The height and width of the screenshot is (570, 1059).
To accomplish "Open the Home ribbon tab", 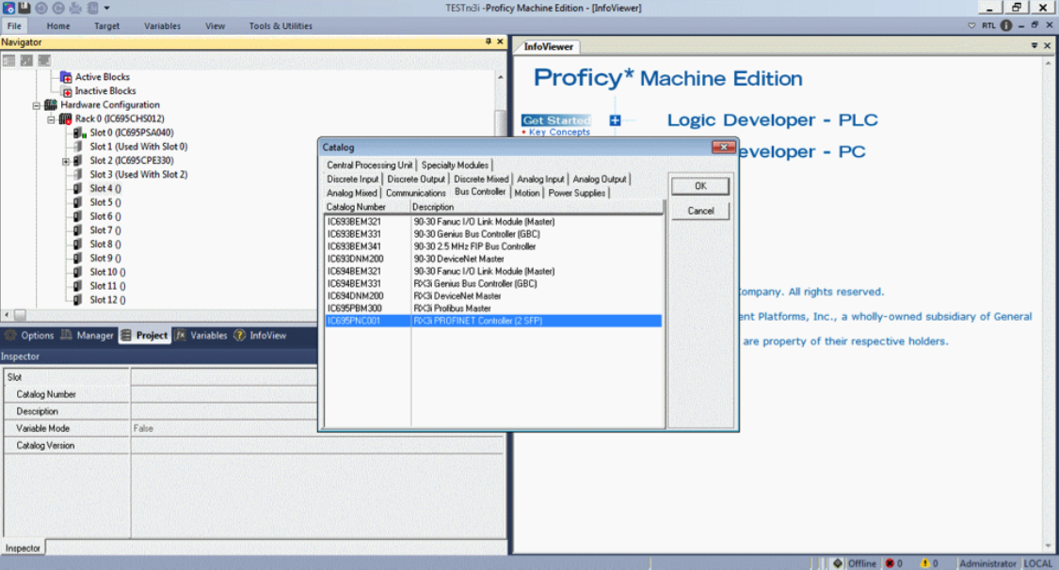I will click(x=58, y=25).
